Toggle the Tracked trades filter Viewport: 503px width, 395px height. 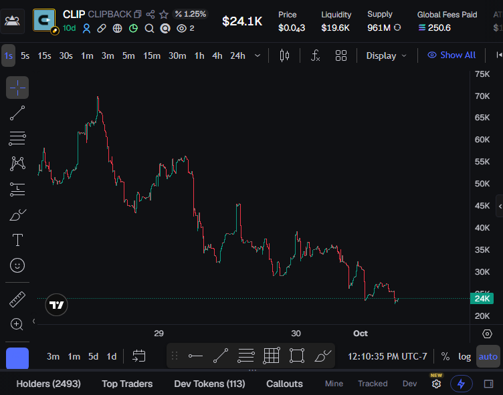click(x=373, y=384)
